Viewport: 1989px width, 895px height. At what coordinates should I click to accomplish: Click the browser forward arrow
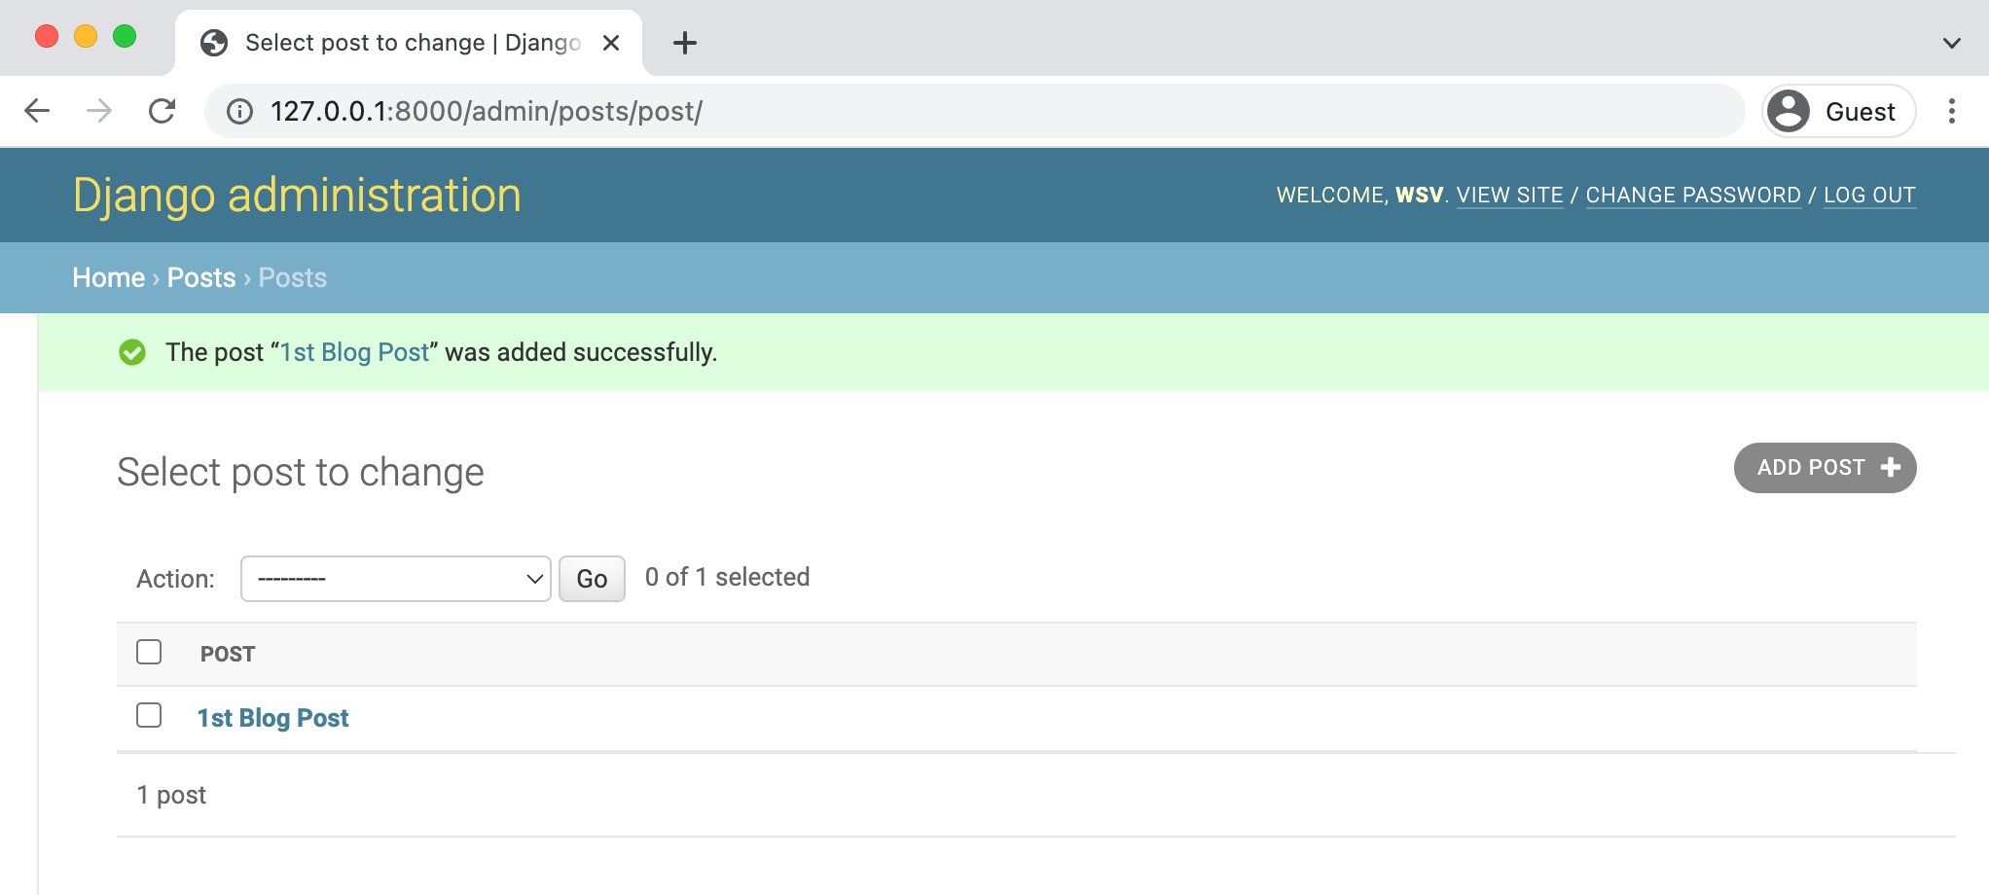coord(99,111)
